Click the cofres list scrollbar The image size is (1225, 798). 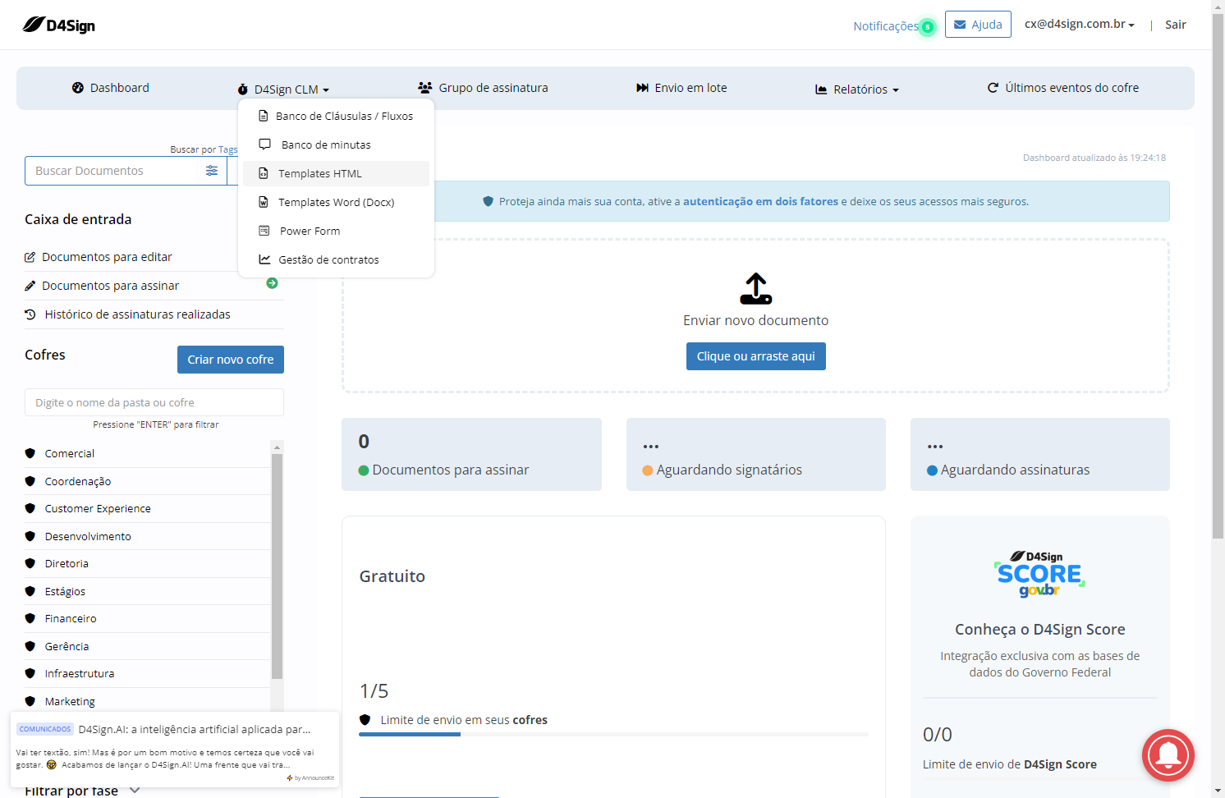(277, 566)
